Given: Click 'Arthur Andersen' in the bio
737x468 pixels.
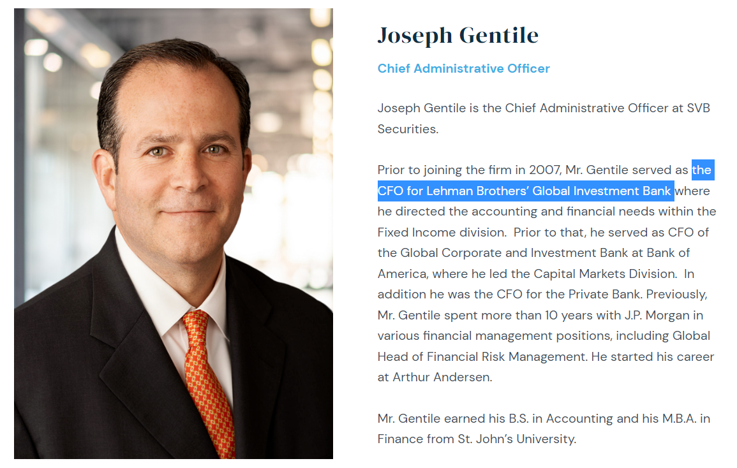Looking at the screenshot, I should coord(441,377).
